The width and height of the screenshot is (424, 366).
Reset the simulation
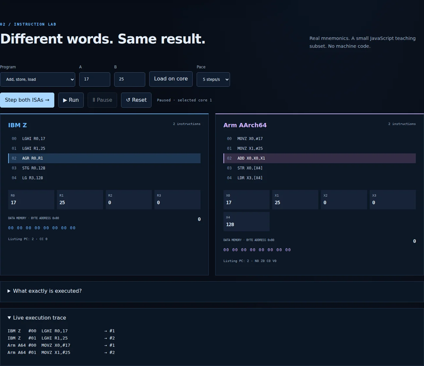coord(136,100)
